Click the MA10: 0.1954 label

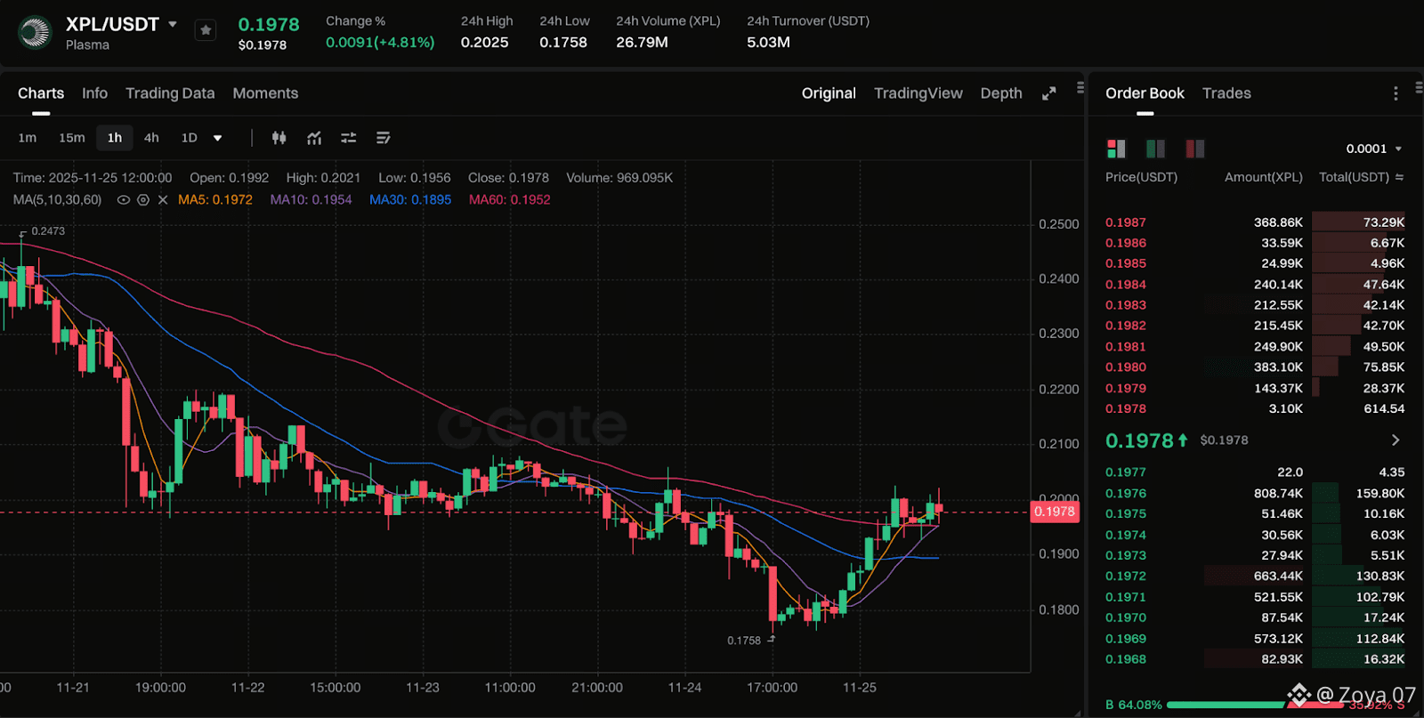(311, 200)
